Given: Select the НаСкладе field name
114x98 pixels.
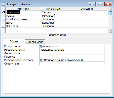Looking at the screenshot, I should coord(23,26).
